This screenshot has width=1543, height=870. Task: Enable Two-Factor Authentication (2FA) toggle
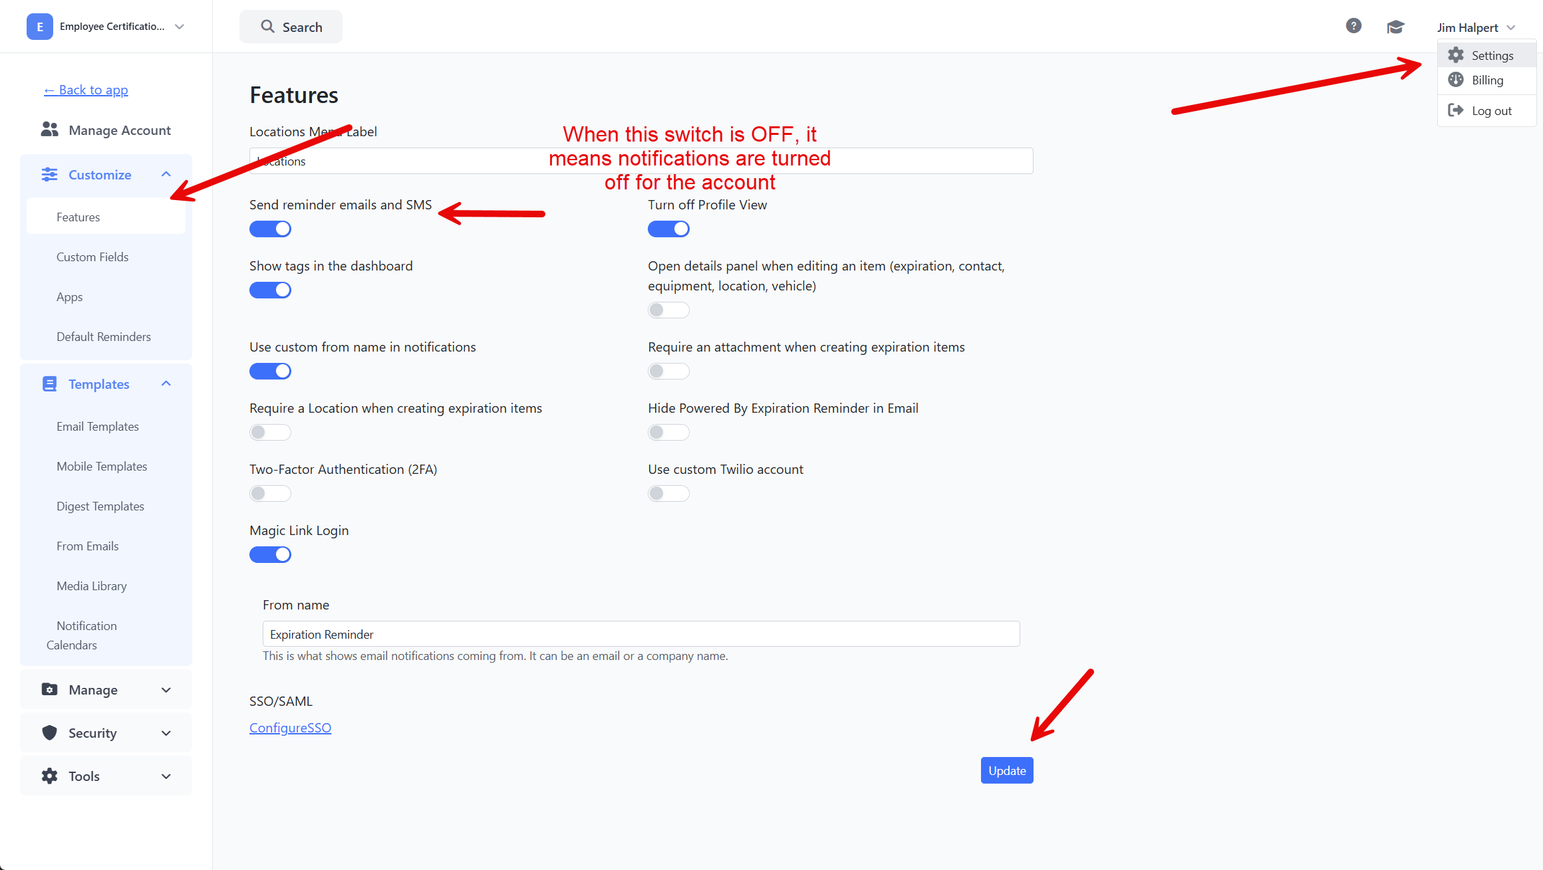(270, 493)
